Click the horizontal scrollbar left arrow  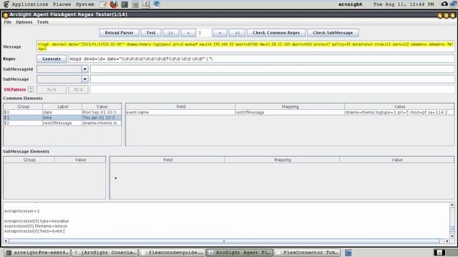(6, 241)
